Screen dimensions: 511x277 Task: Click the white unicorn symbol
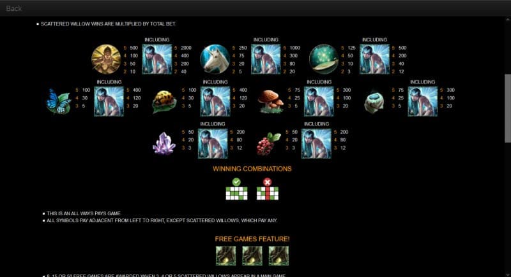tap(215, 59)
